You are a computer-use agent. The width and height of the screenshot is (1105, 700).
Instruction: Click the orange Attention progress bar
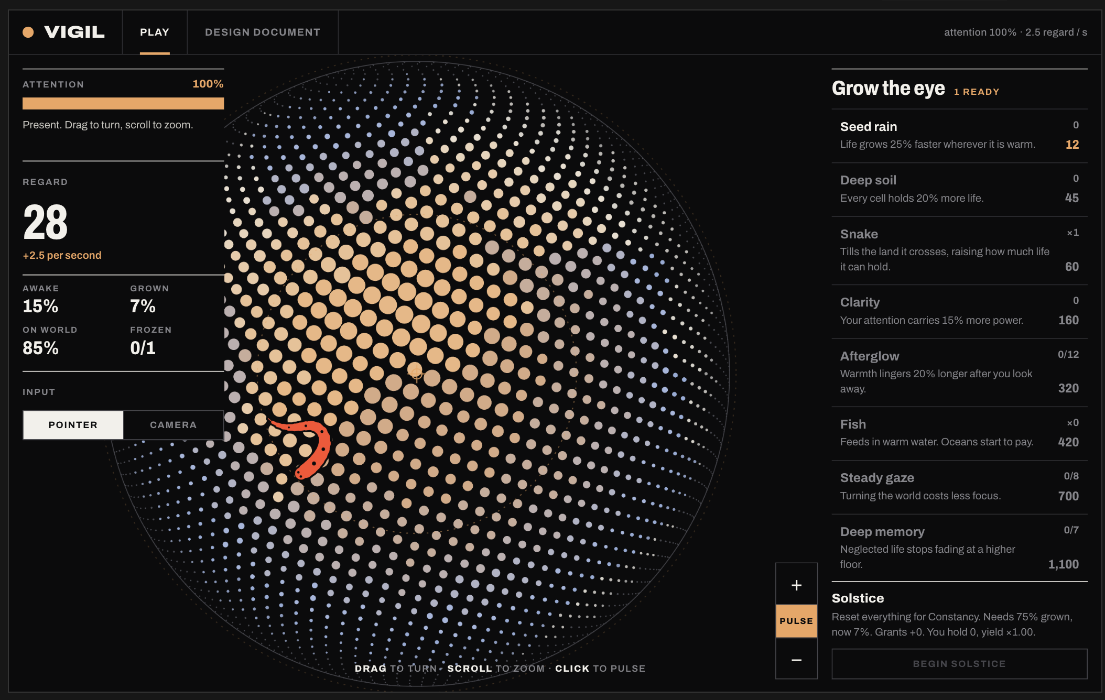click(123, 103)
